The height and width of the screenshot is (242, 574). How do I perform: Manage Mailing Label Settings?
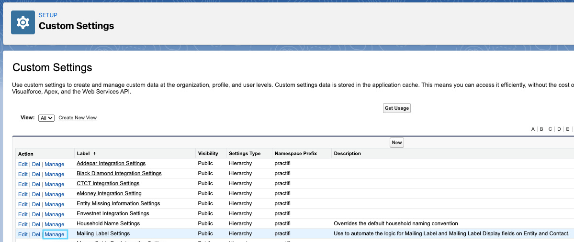(x=54, y=234)
